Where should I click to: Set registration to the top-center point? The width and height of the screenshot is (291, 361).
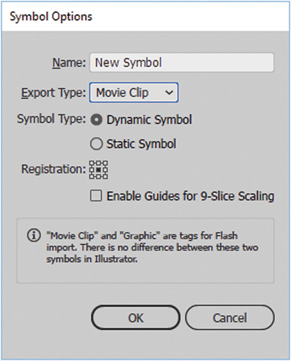click(x=98, y=163)
